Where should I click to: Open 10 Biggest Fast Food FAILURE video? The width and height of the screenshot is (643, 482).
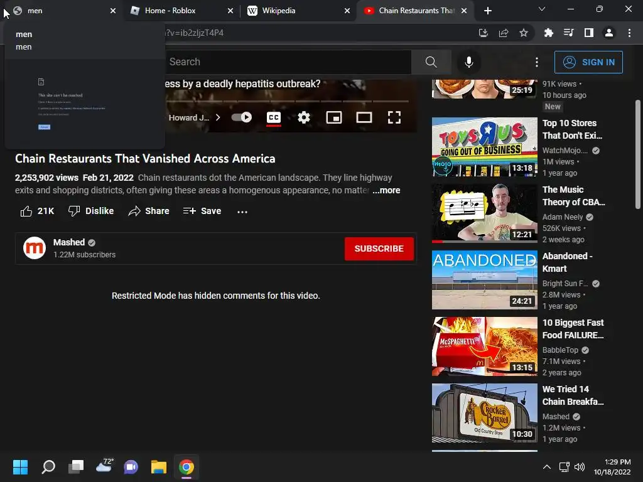pos(573,329)
